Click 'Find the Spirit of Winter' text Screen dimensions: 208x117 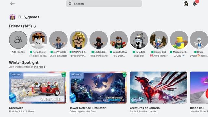click(22, 111)
